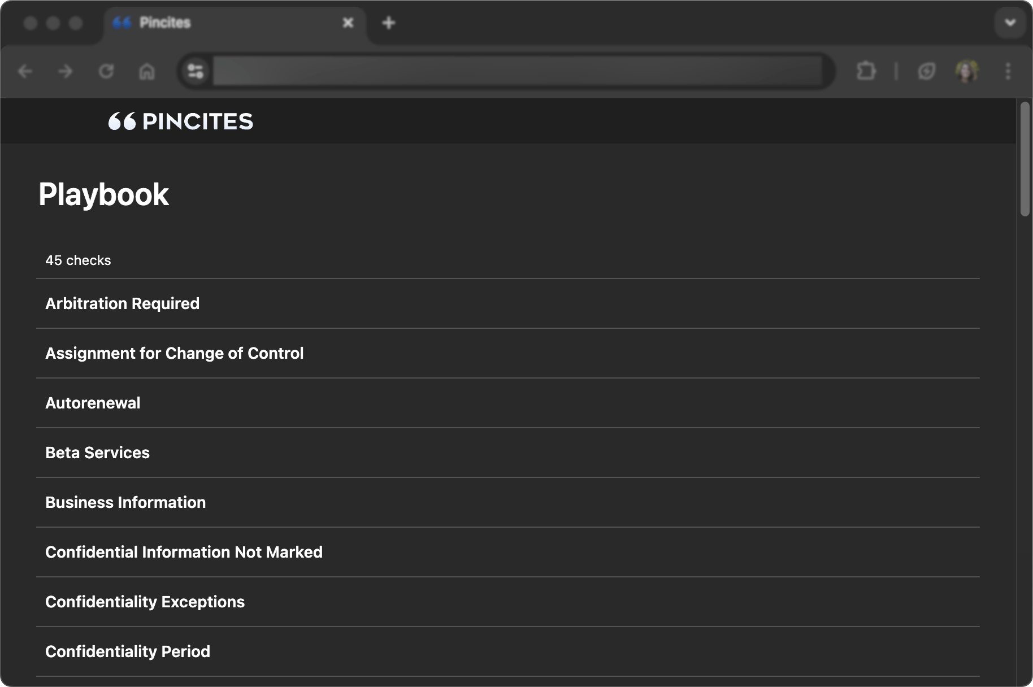The width and height of the screenshot is (1033, 687).
Task: Open Confidential Information Not Marked check
Action: click(x=184, y=552)
